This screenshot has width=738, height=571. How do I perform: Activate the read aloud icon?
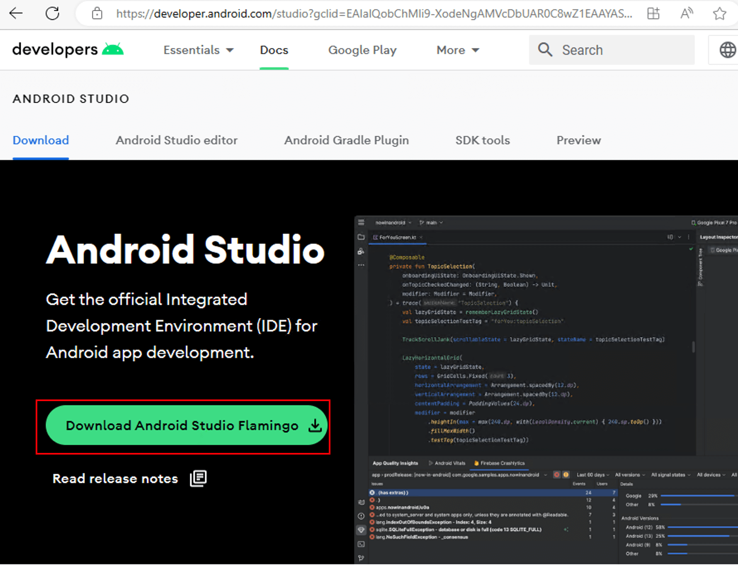(687, 14)
